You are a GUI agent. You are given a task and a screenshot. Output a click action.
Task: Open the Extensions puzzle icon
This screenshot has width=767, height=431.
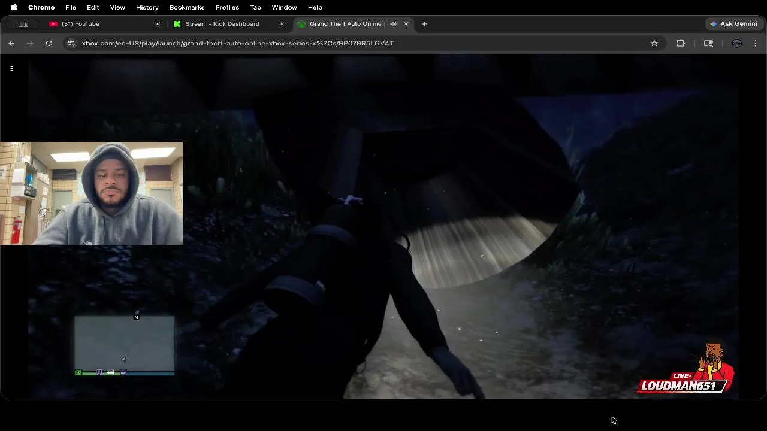[681, 43]
